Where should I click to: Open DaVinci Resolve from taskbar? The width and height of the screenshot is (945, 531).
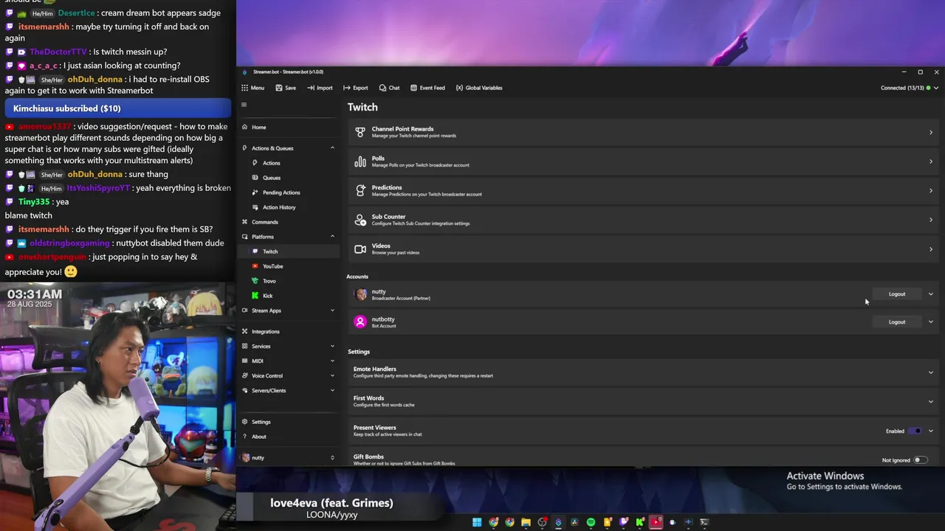pyautogui.click(x=574, y=522)
